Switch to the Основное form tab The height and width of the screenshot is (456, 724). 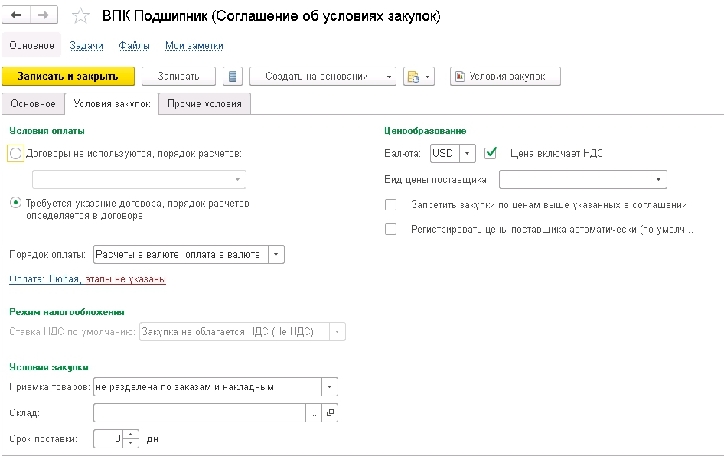(x=33, y=104)
